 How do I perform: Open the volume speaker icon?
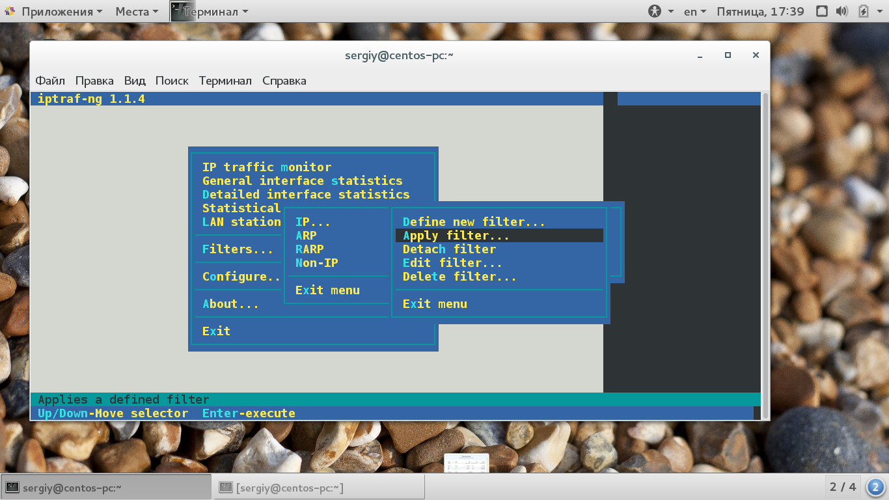(x=842, y=11)
